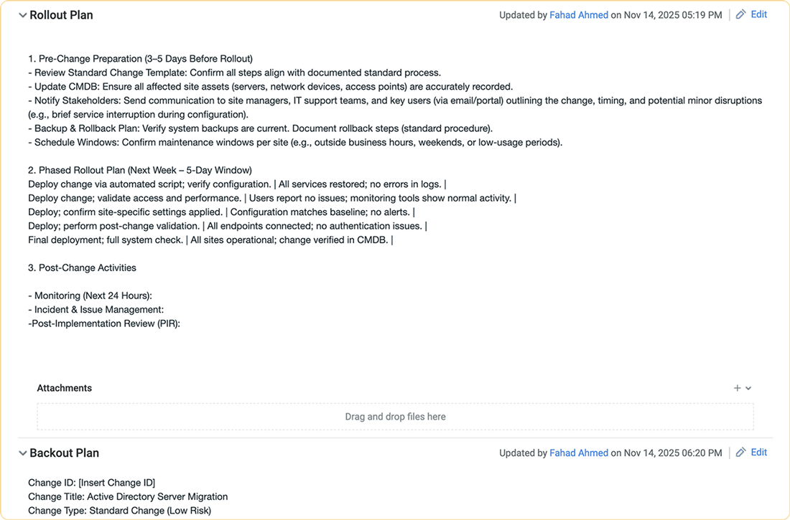Click the Backout Plan section title
Image resolution: width=790 pixels, height=520 pixels.
coord(64,453)
